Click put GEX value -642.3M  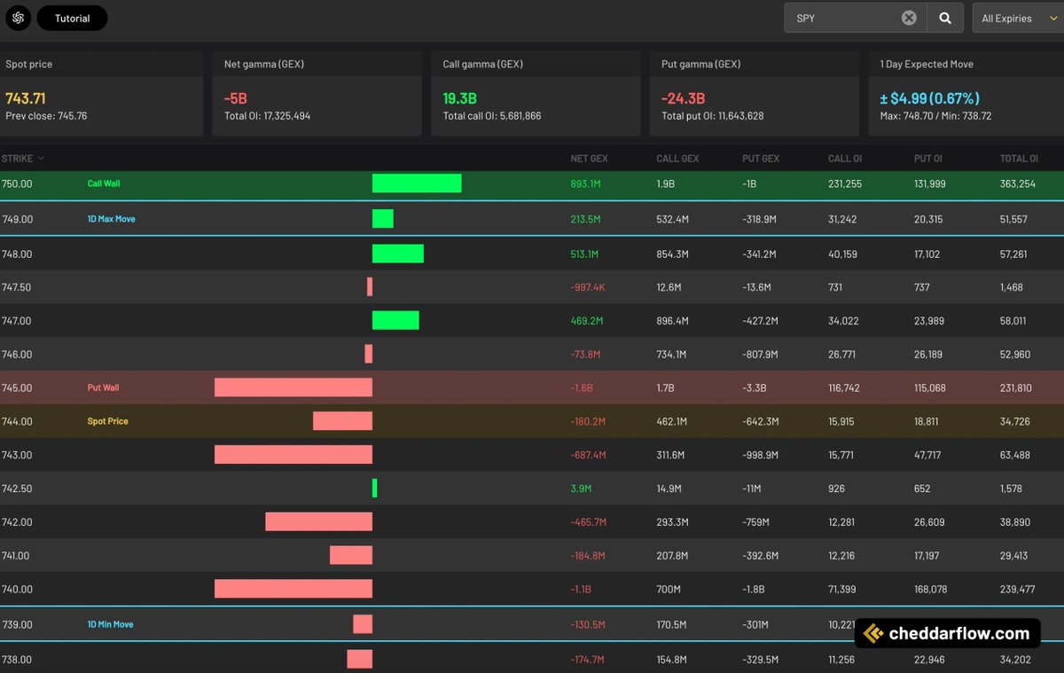(x=760, y=421)
